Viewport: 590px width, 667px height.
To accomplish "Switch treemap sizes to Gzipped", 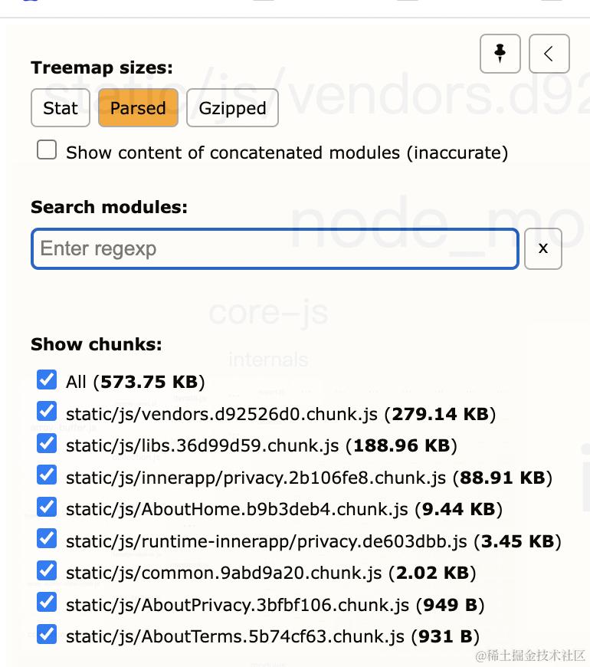I will (x=232, y=108).
